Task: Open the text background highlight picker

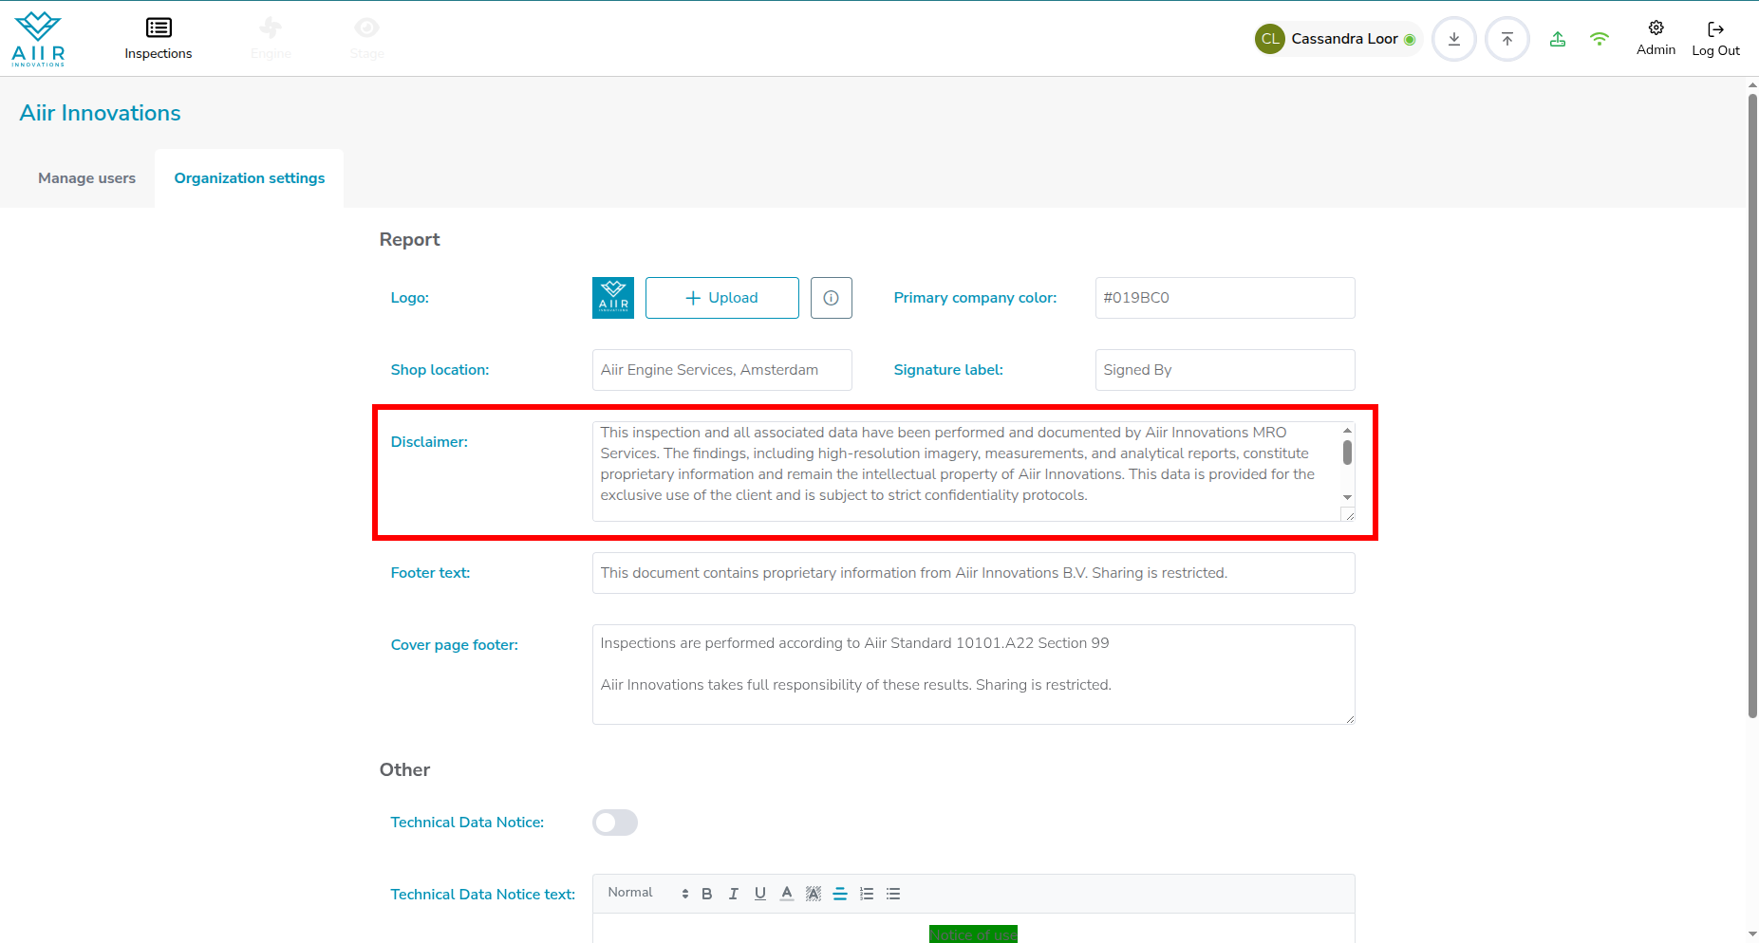Action: pos(814,894)
